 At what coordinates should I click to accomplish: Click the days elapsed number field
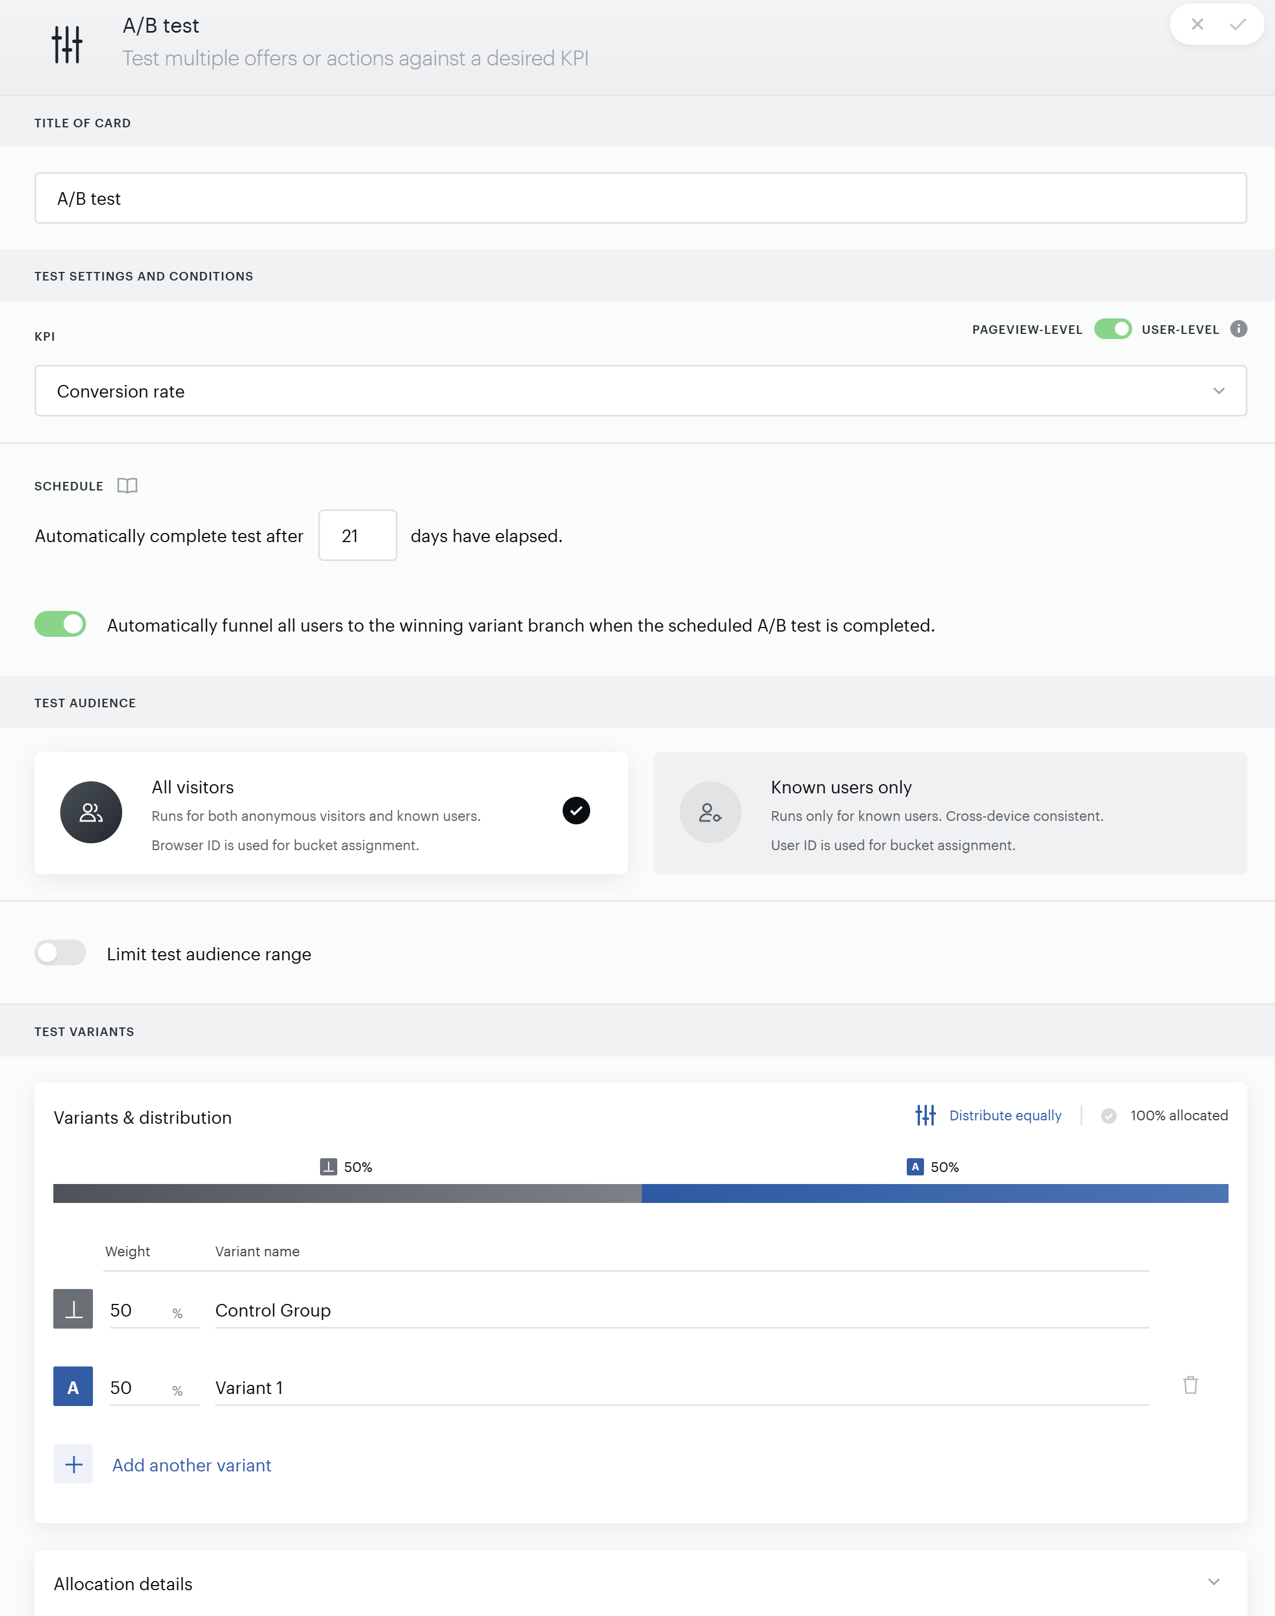[357, 535]
